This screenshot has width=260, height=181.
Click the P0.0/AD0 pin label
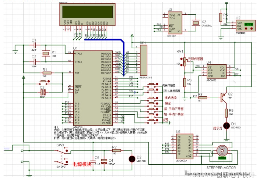[106, 54]
